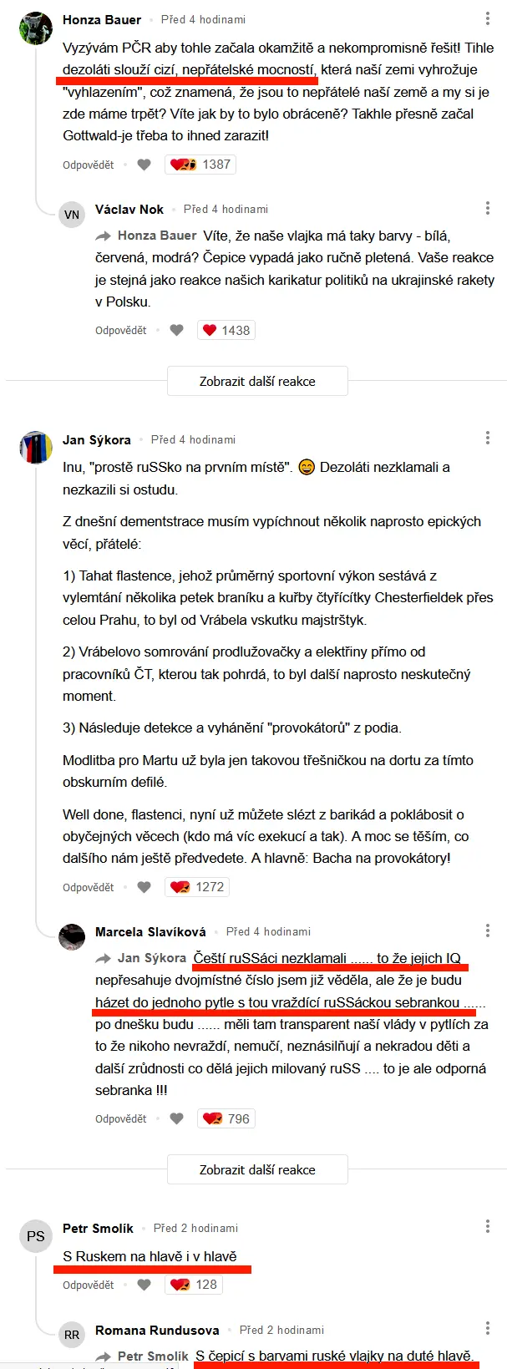Click the heart-flag reaction badge showing 1387

coord(200,165)
